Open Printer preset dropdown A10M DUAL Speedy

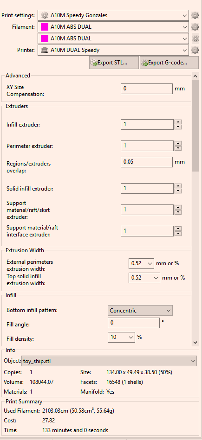pyautogui.click(x=113, y=50)
